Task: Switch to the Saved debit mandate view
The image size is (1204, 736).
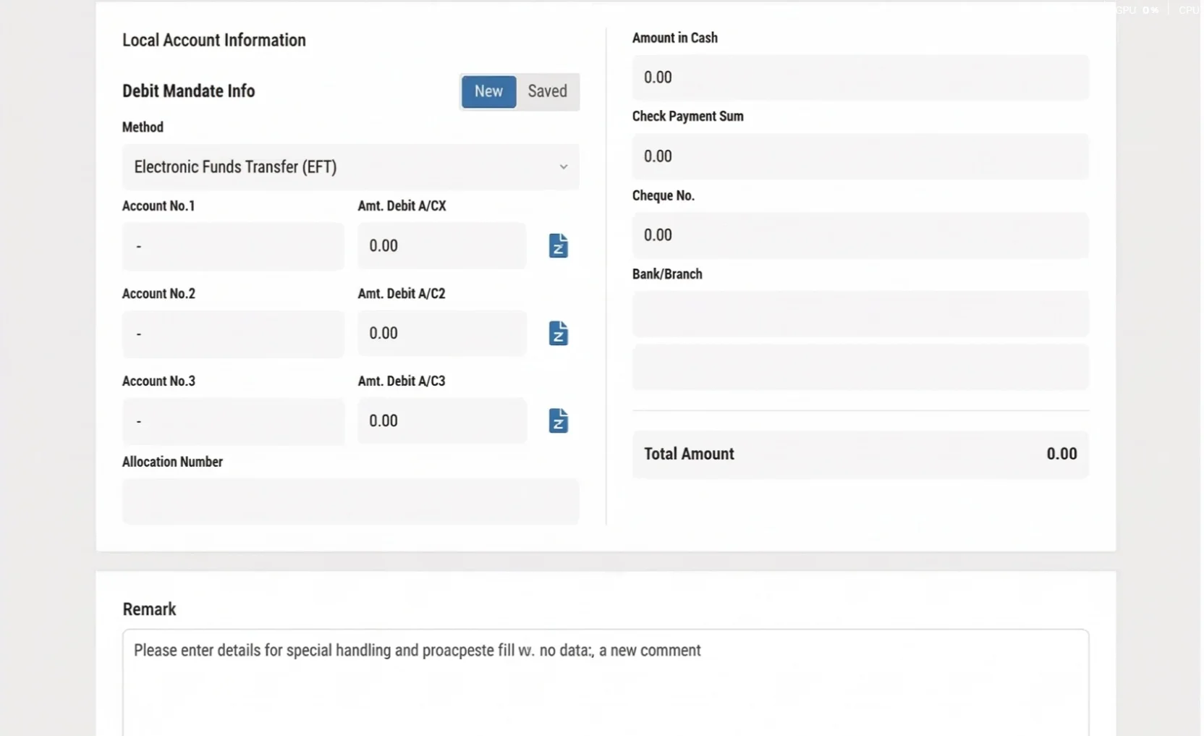Action: (x=547, y=91)
